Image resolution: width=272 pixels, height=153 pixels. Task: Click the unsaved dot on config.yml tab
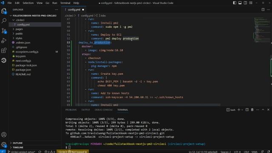coord(83,10)
